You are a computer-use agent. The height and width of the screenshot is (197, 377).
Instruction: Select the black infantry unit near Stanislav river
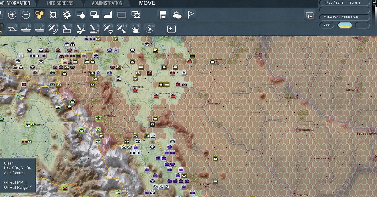153,124
